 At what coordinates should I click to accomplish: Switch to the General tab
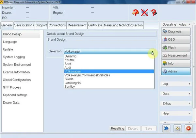coord(7,25)
